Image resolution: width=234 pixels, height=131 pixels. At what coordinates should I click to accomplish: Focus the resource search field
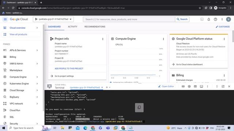pos(129,19)
